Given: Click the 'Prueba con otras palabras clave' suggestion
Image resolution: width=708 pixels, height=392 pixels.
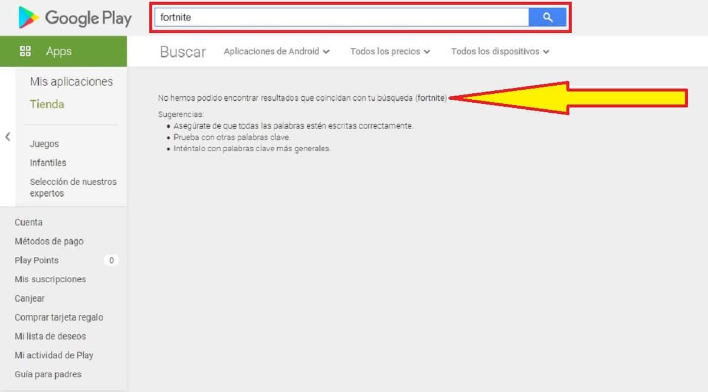Looking at the screenshot, I should point(232,137).
